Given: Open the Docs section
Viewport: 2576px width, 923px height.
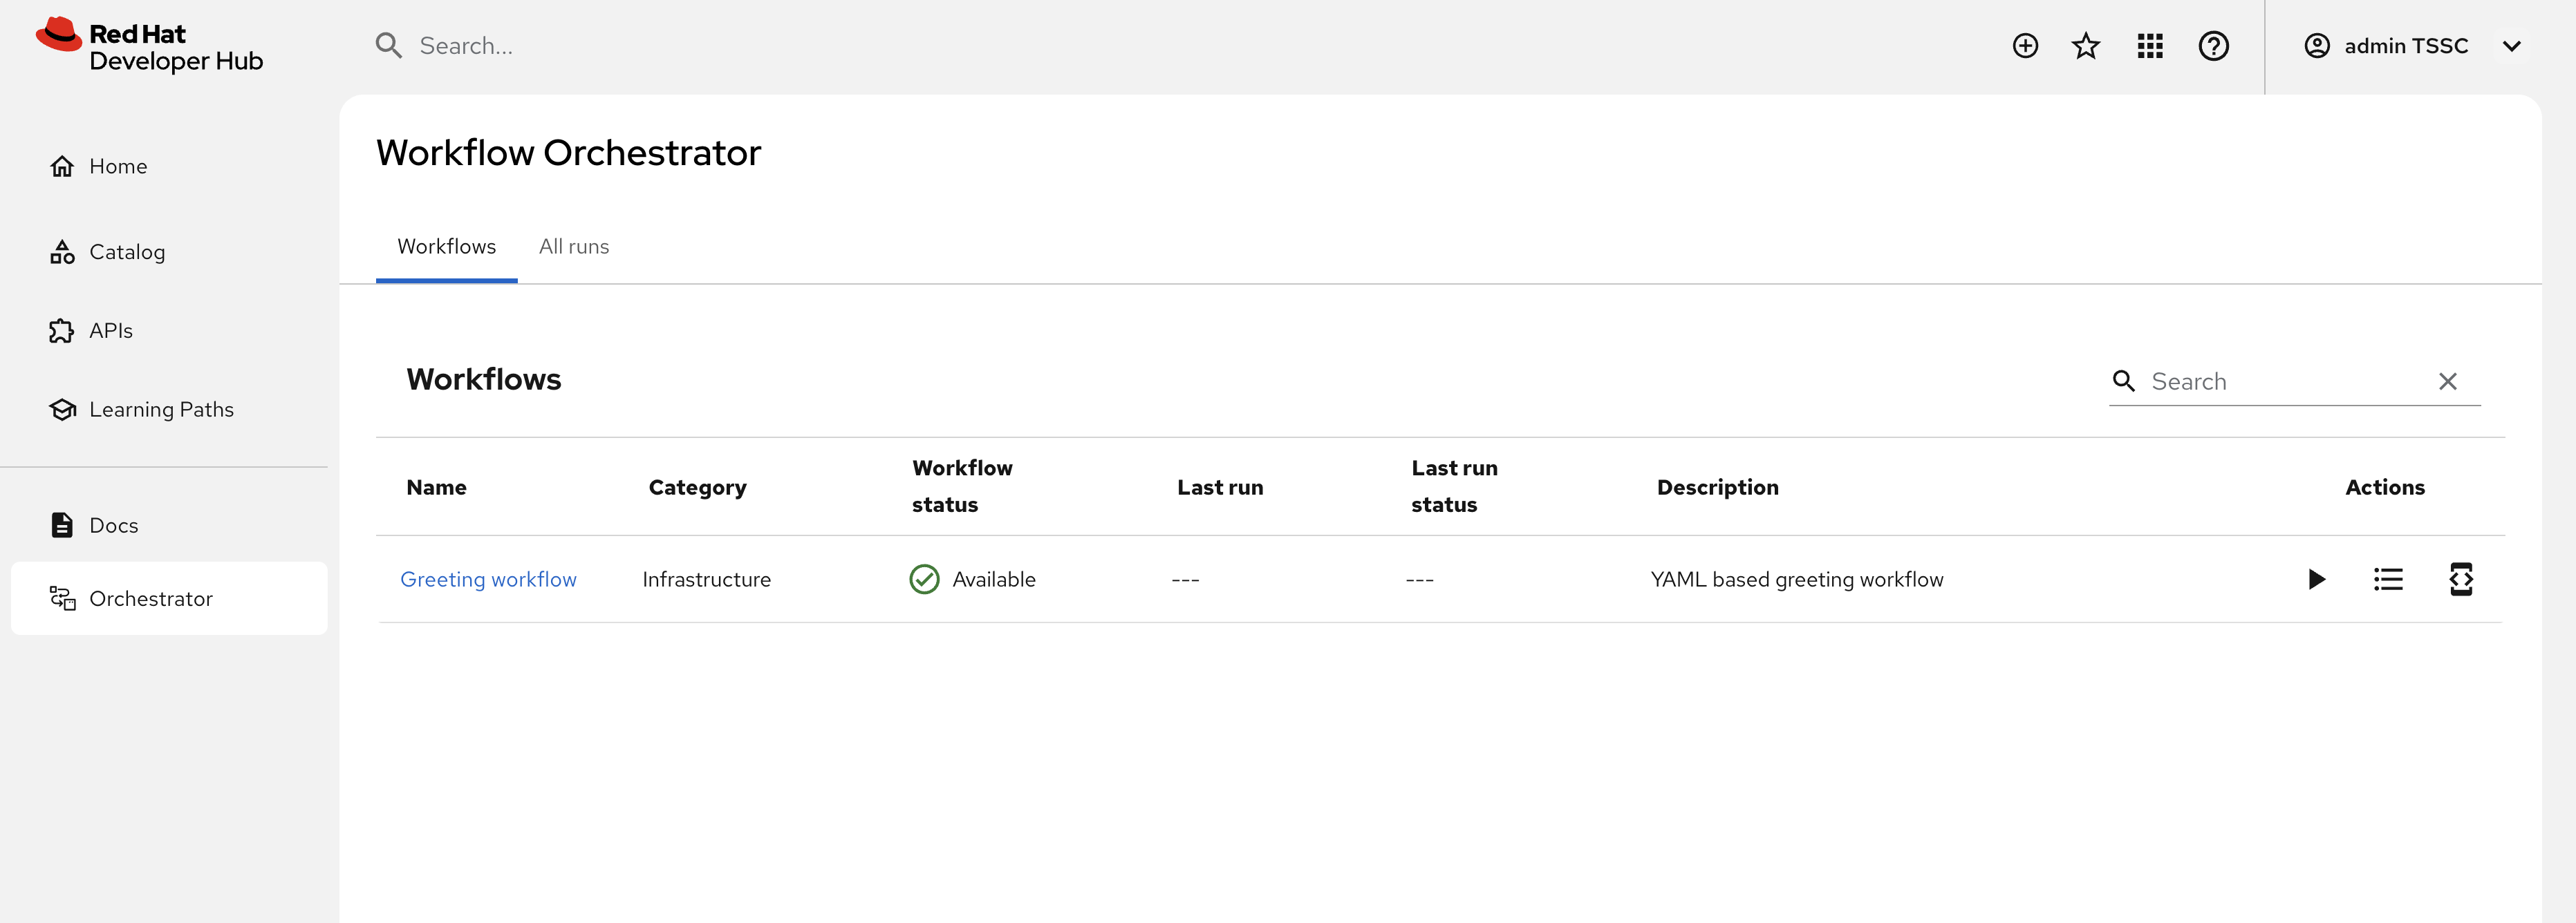Looking at the screenshot, I should pyautogui.click(x=113, y=524).
